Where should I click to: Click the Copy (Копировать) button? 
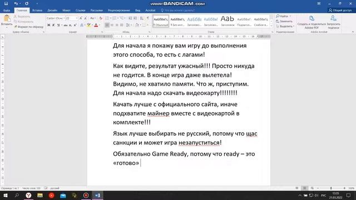(x=23, y=22)
